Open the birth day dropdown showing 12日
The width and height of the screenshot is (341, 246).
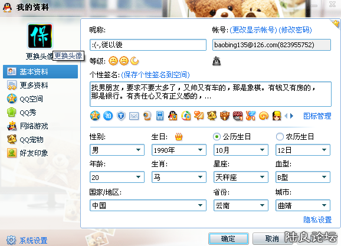point(303,150)
